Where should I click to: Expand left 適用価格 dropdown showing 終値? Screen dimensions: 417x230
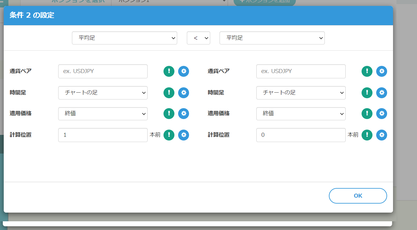coord(103,113)
